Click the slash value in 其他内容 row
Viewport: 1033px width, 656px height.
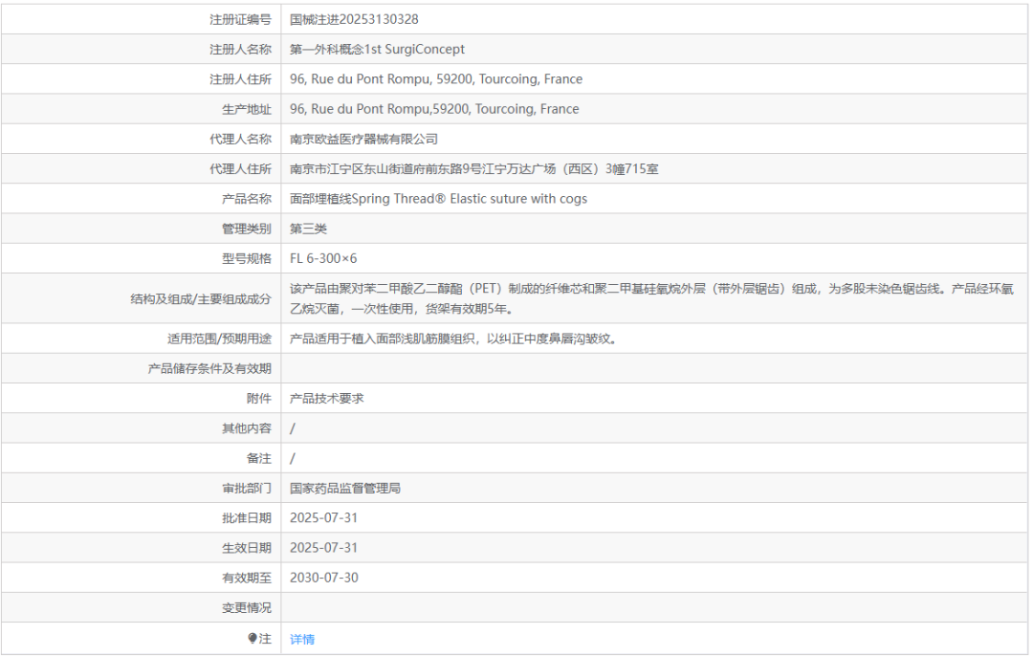293,428
